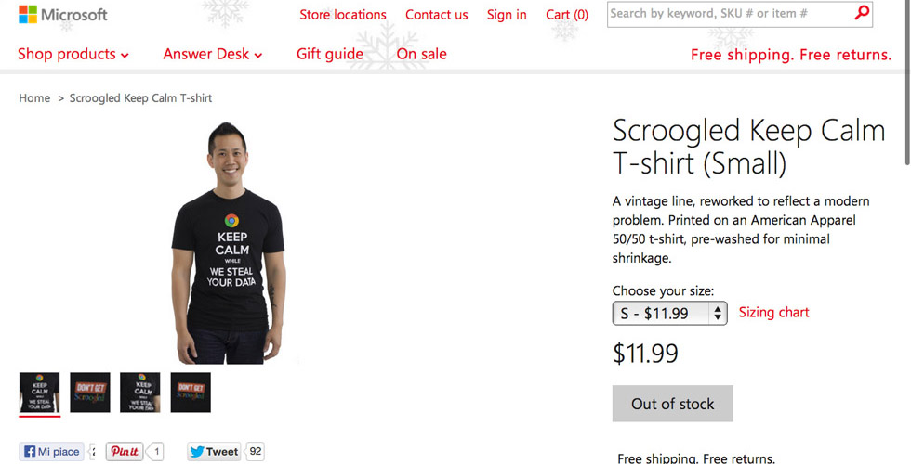Select first Keep Calm thumbnail

pos(40,393)
